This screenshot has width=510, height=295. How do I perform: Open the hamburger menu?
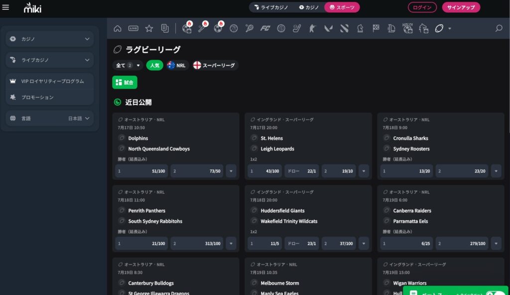[x=5, y=7]
